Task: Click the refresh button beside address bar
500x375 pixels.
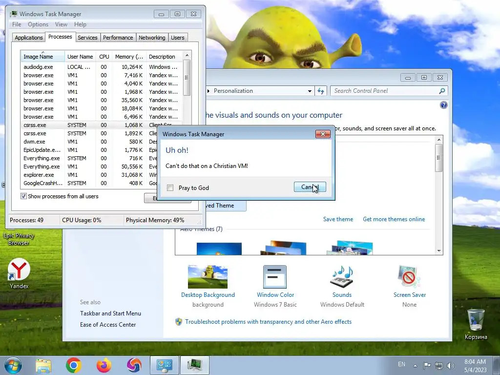Action: pyautogui.click(x=320, y=91)
